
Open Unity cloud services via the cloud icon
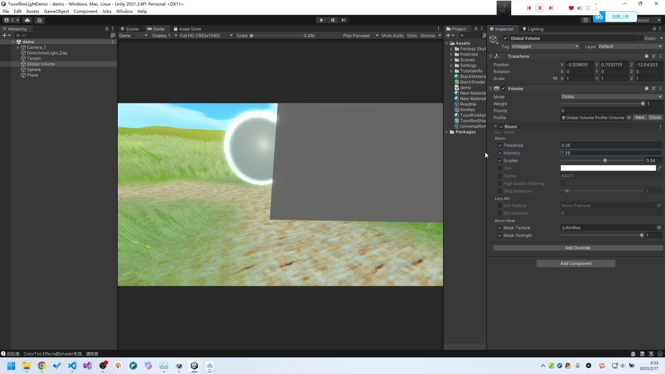coord(27,20)
